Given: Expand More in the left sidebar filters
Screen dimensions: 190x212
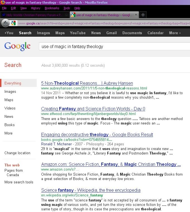Looking at the screenshot, I should click(8, 133).
